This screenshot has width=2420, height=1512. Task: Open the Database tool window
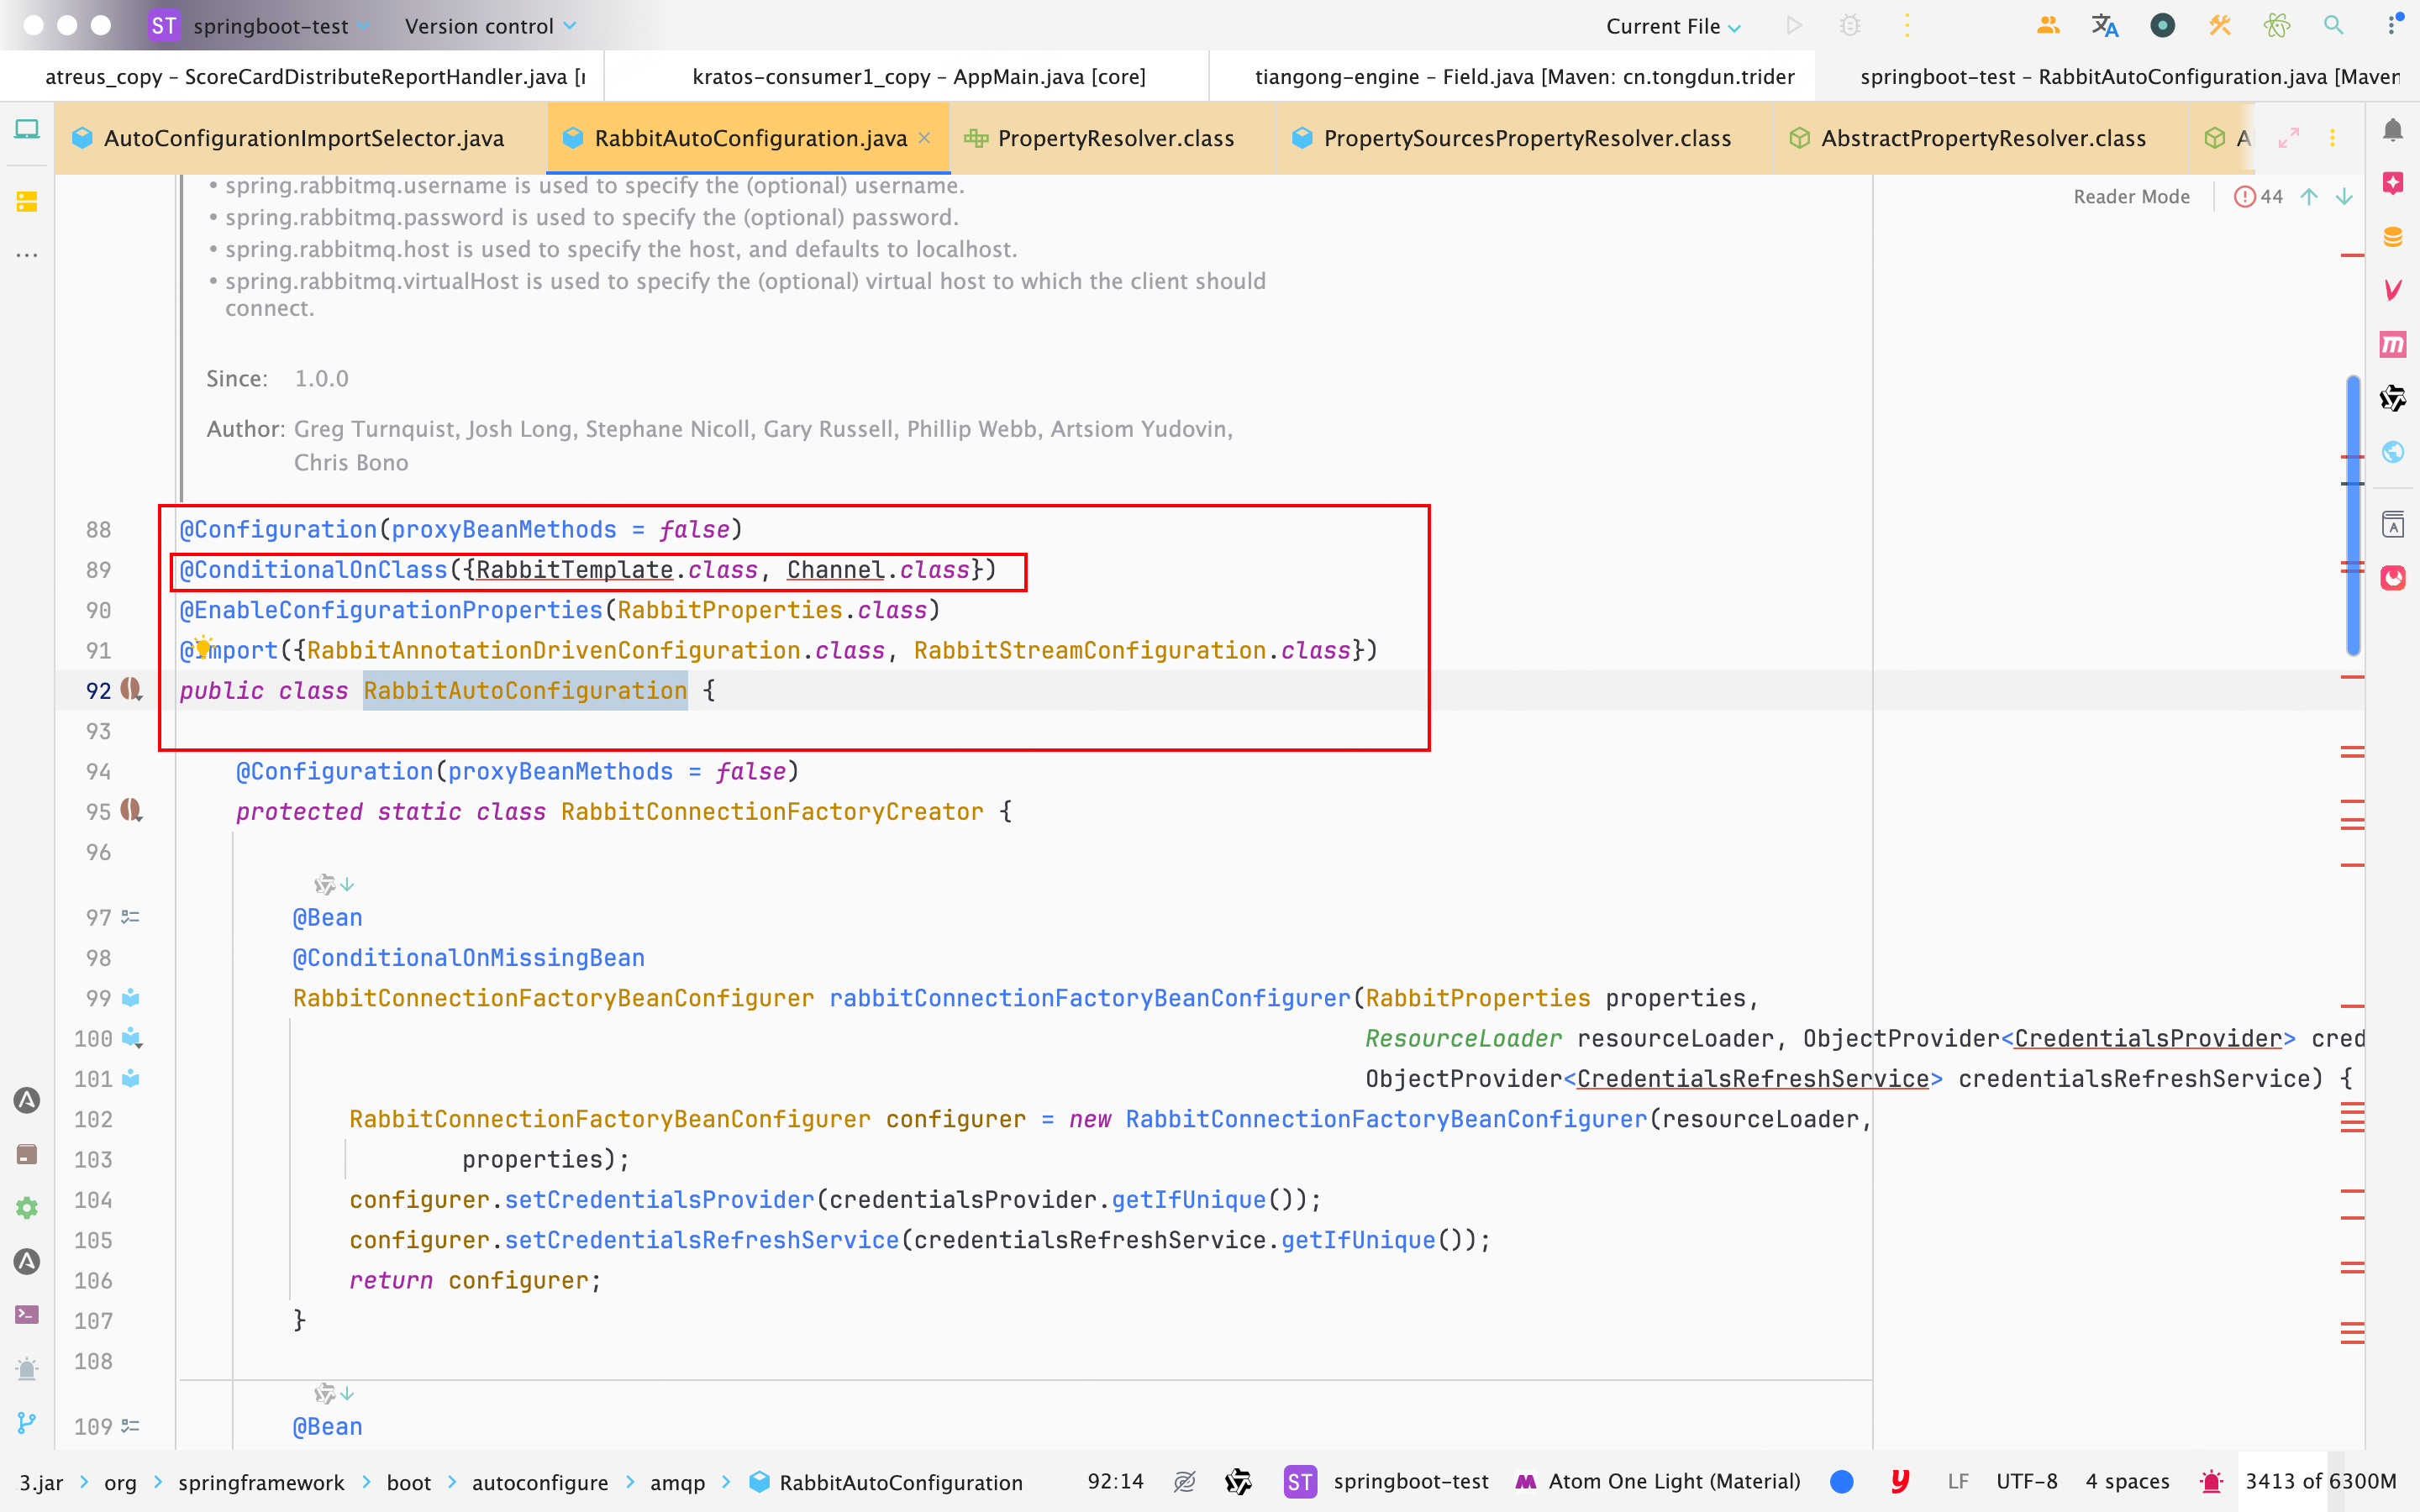2393,237
